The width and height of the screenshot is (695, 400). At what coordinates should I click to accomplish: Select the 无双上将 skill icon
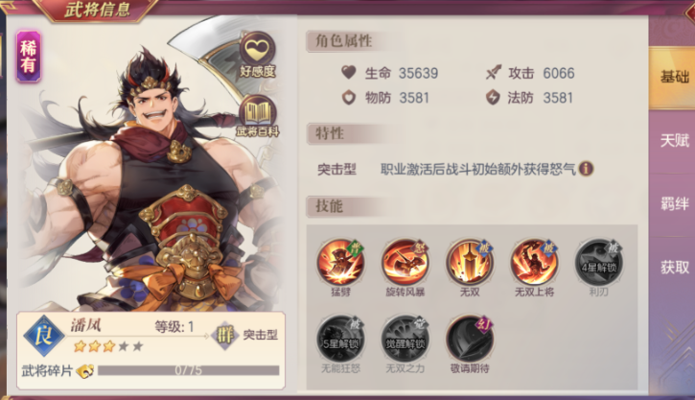(534, 263)
